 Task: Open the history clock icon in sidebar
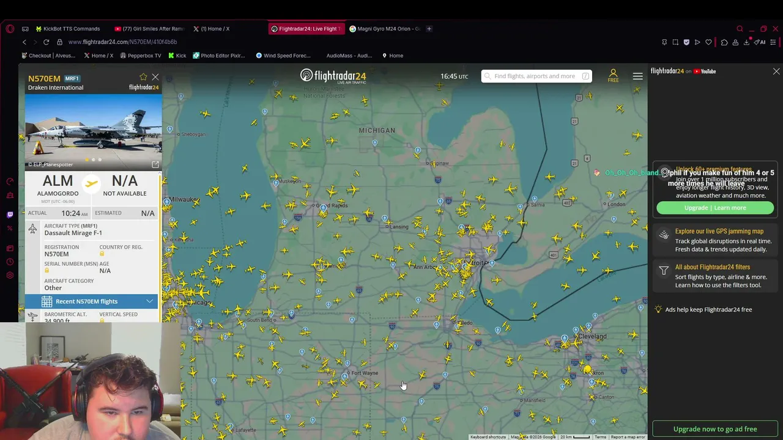point(10,262)
